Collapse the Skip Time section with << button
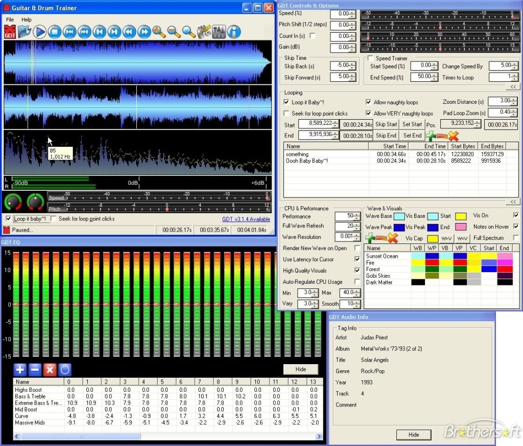 [513, 87]
